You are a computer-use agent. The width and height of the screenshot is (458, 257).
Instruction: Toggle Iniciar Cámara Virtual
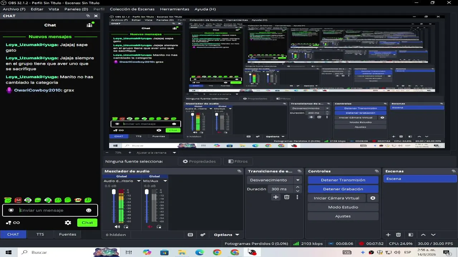point(336,198)
